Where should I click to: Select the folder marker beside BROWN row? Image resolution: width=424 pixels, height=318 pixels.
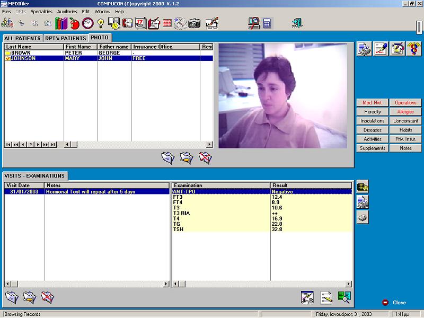pyautogui.click(x=7, y=52)
